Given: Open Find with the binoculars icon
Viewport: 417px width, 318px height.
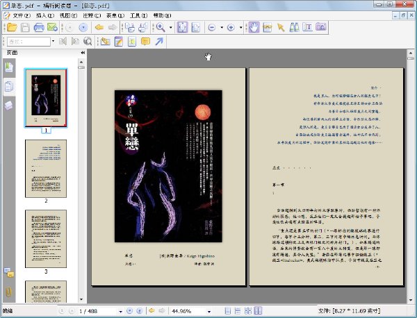Looking at the screenshot, I should point(294,27).
